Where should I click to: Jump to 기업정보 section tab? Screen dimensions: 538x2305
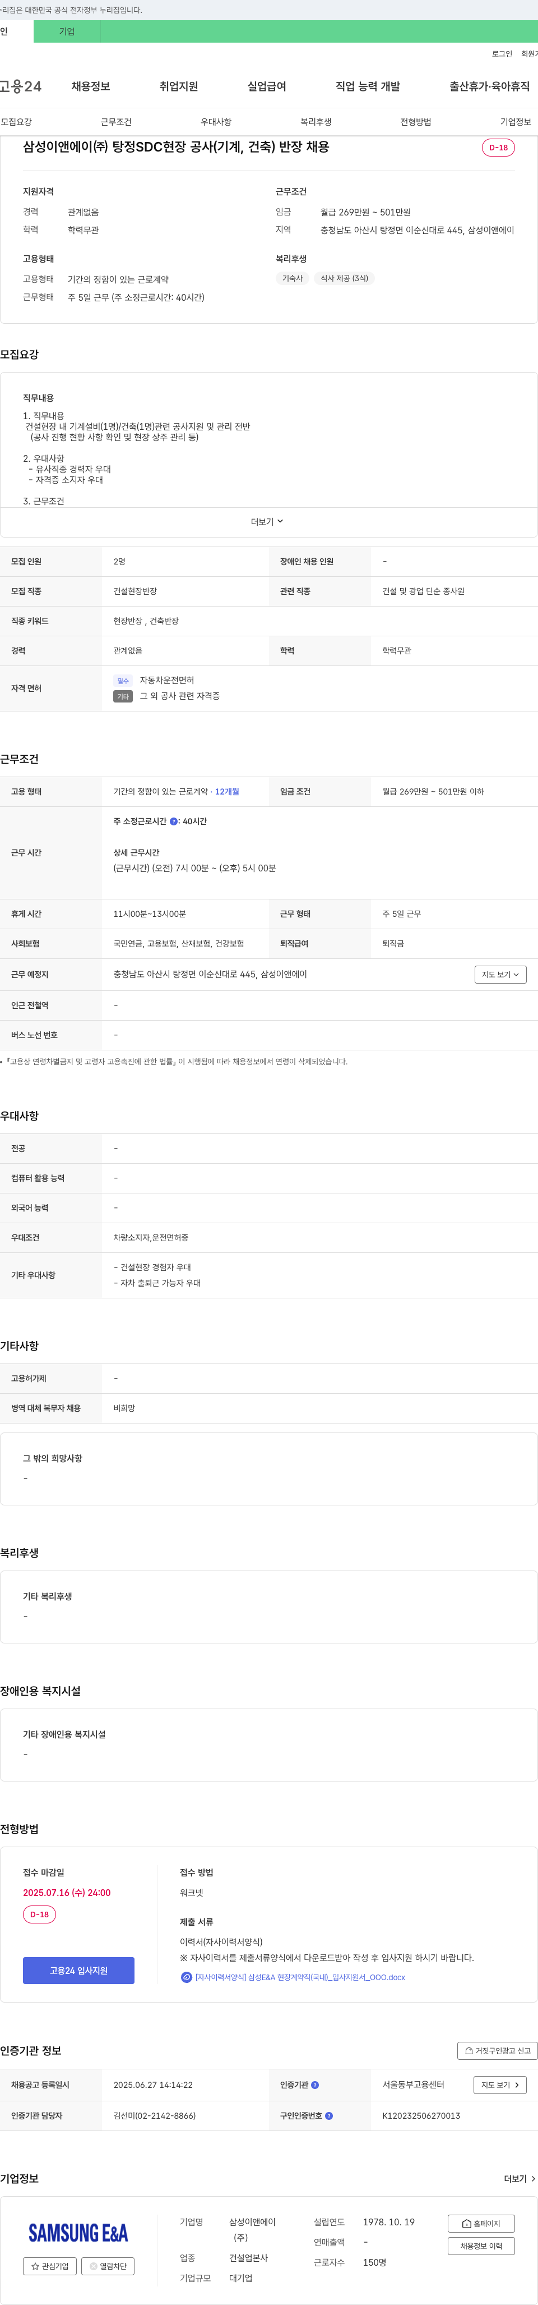coord(516,122)
